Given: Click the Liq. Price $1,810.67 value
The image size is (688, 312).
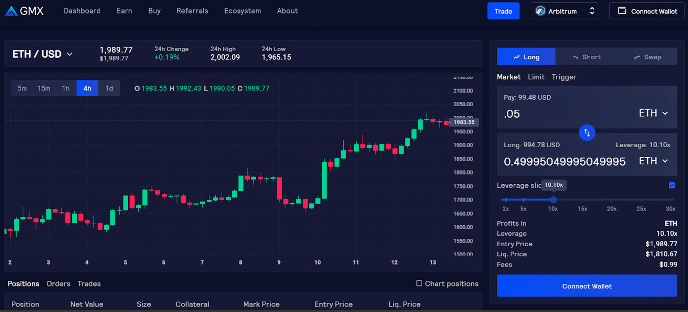Looking at the screenshot, I should pyautogui.click(x=661, y=254).
